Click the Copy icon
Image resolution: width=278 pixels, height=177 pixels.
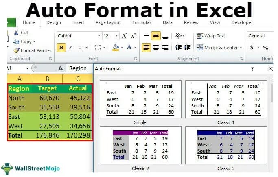click(16, 42)
